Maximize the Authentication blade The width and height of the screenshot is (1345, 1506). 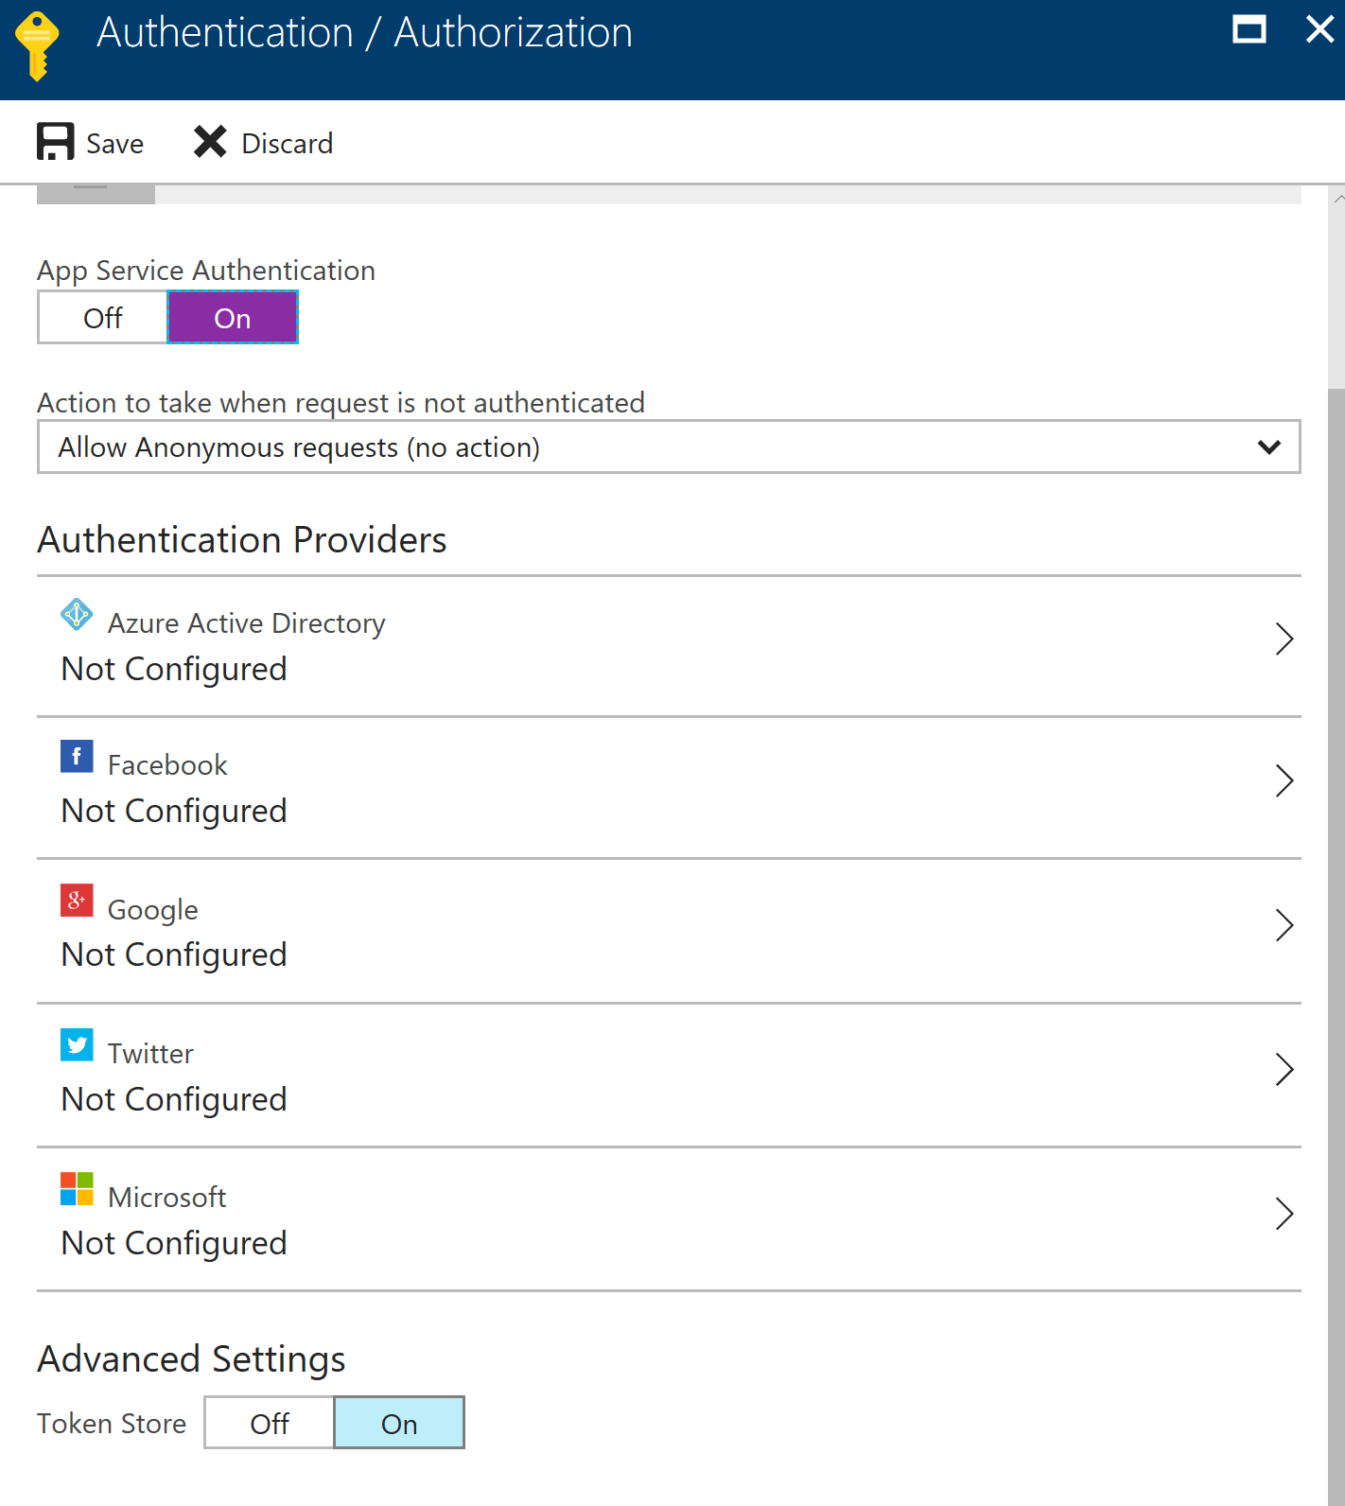(x=1249, y=30)
